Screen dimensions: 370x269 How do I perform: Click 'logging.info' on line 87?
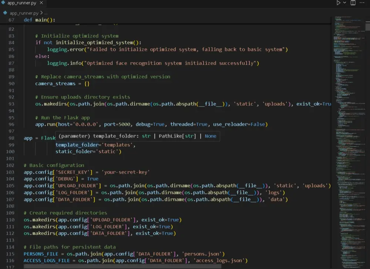point(64,63)
